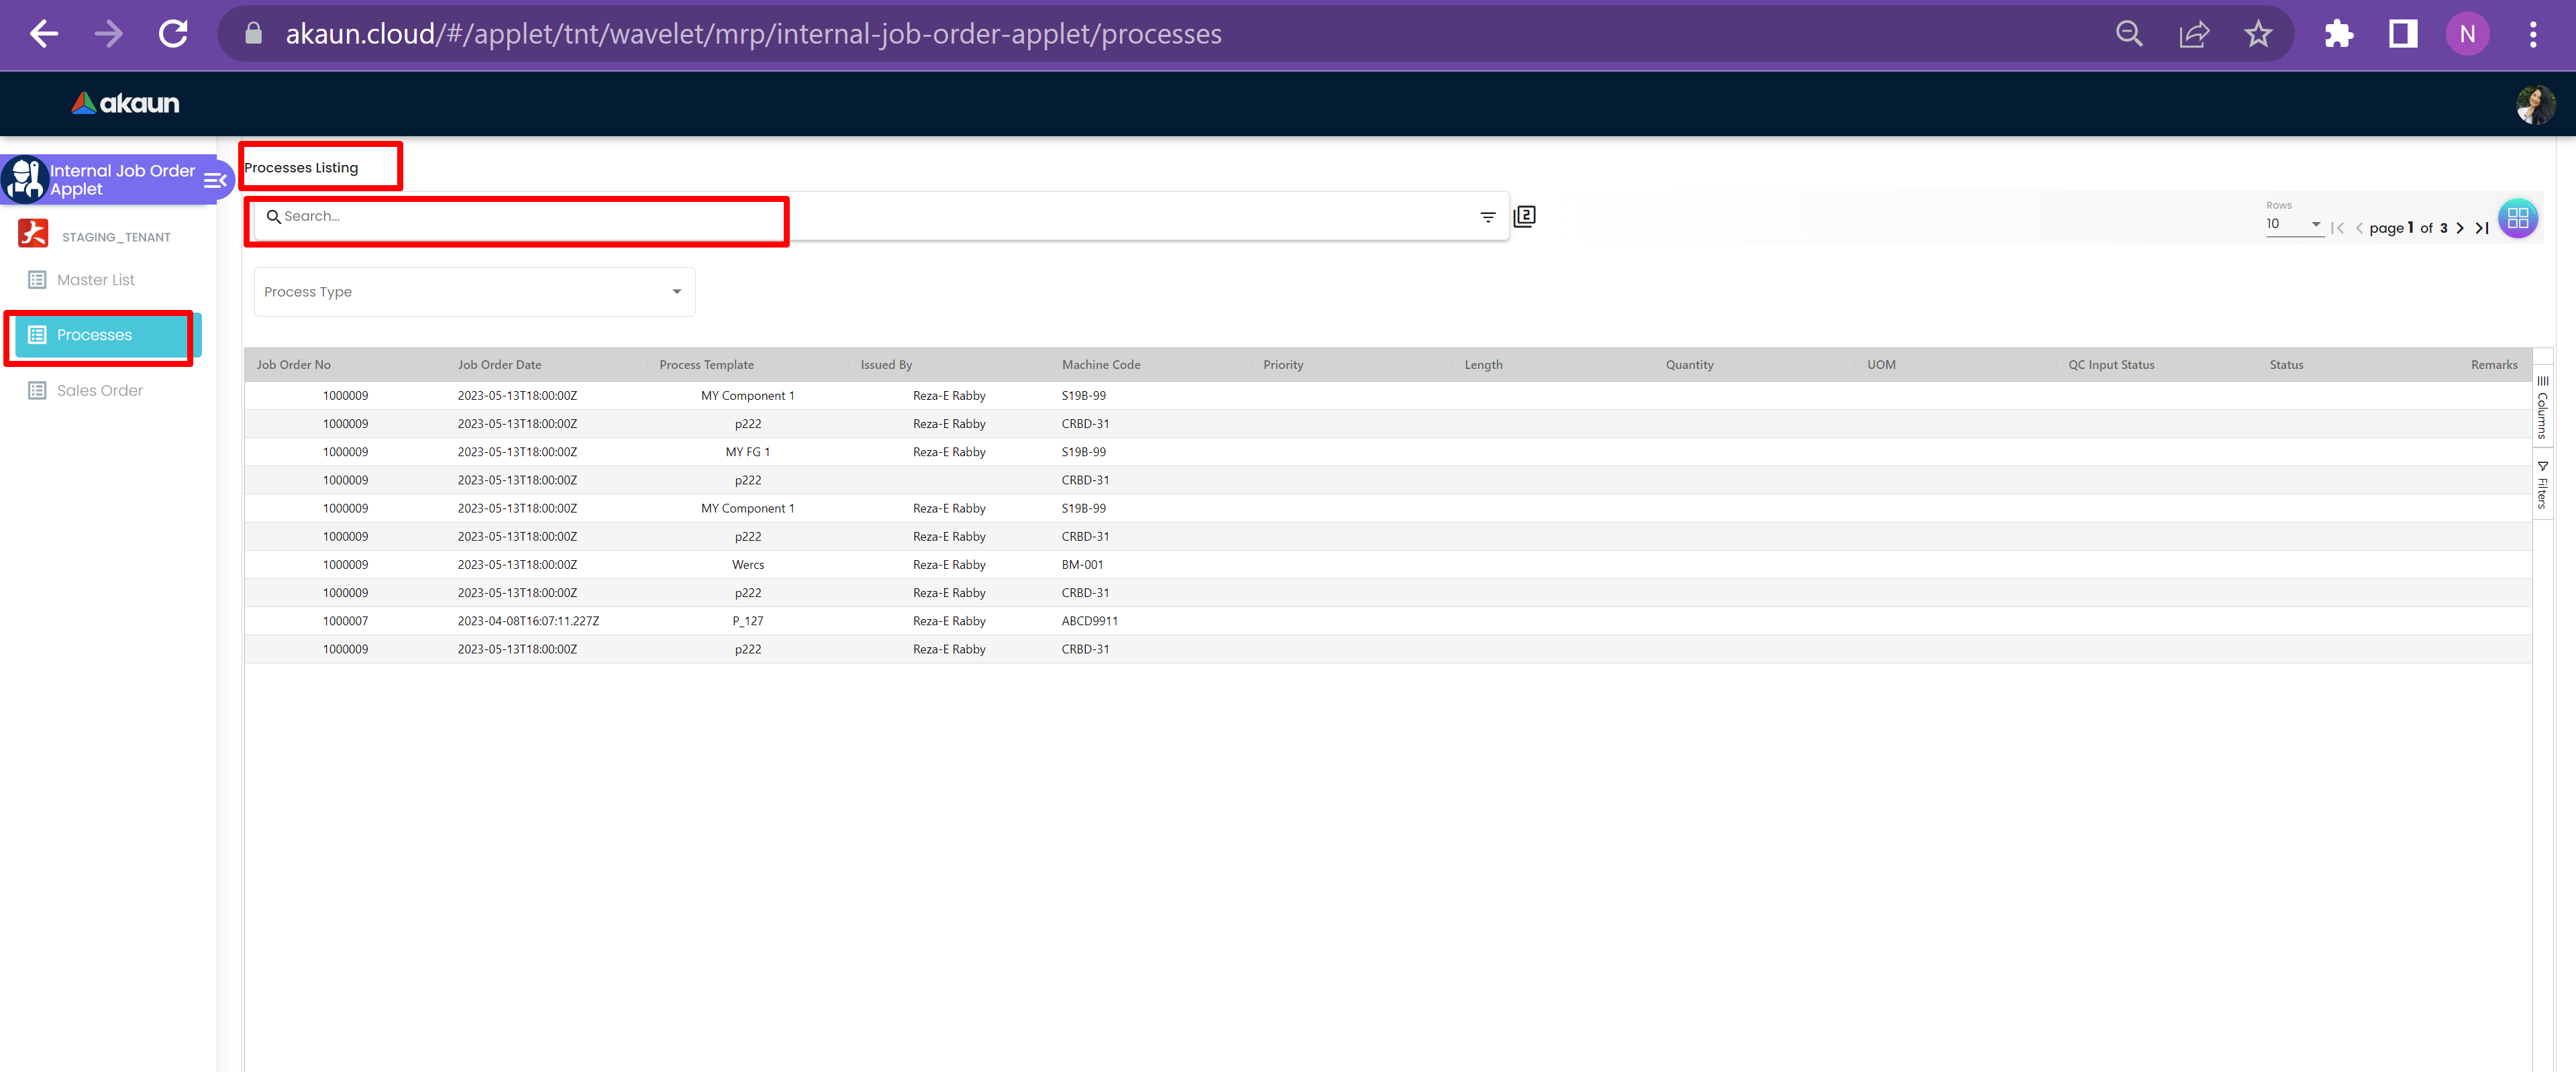The image size is (2576, 1072).
Task: Expand the Process Type dropdown
Action: [475, 292]
